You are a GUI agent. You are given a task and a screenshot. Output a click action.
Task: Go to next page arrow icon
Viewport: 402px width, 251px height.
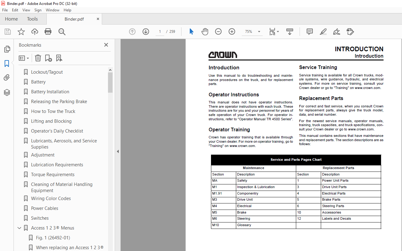(x=146, y=32)
